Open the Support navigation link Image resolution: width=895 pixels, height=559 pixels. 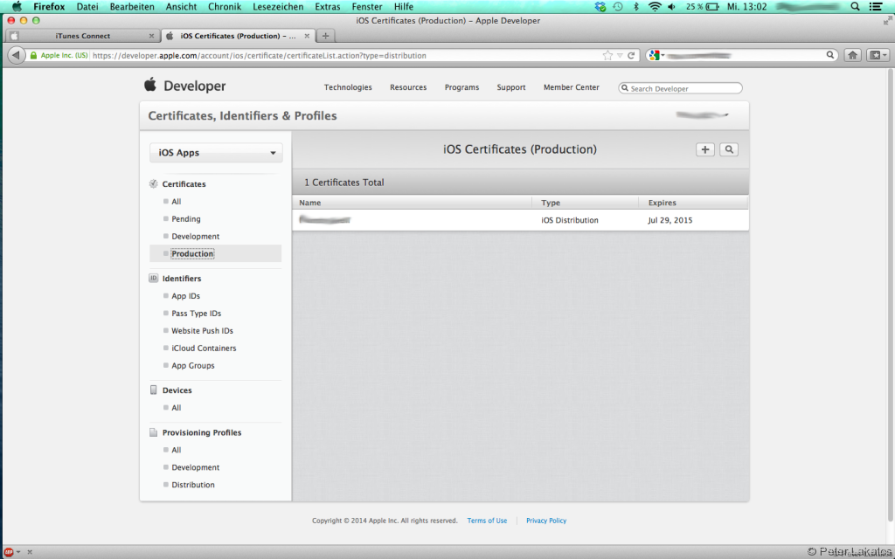[x=510, y=87]
